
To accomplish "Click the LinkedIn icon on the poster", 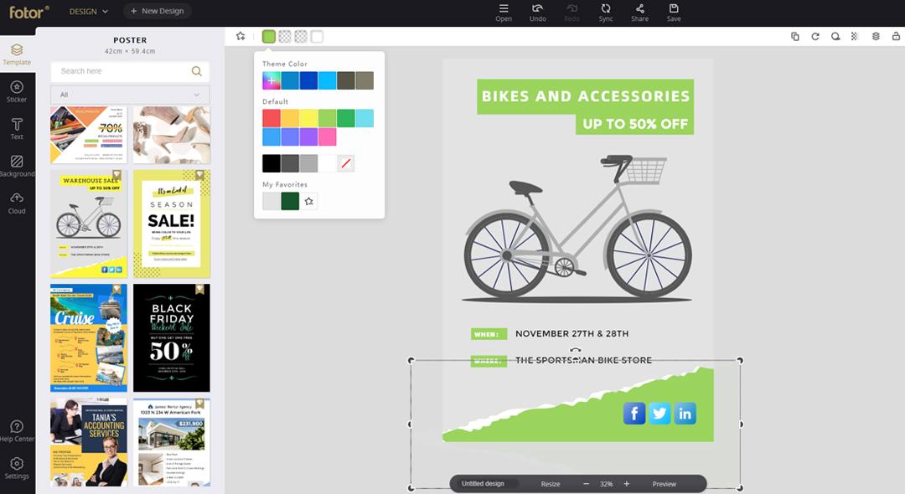I will (685, 414).
